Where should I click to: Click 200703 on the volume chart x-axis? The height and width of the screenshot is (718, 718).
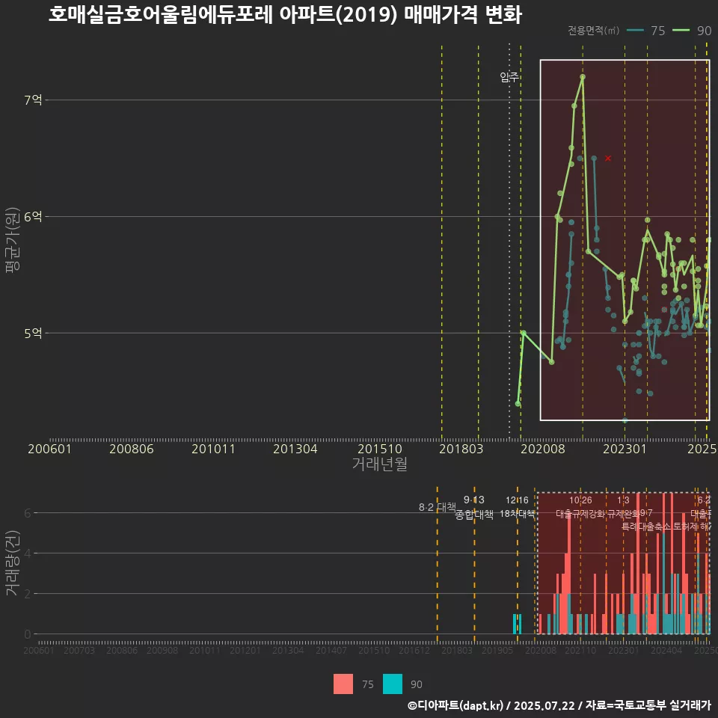[79, 650]
